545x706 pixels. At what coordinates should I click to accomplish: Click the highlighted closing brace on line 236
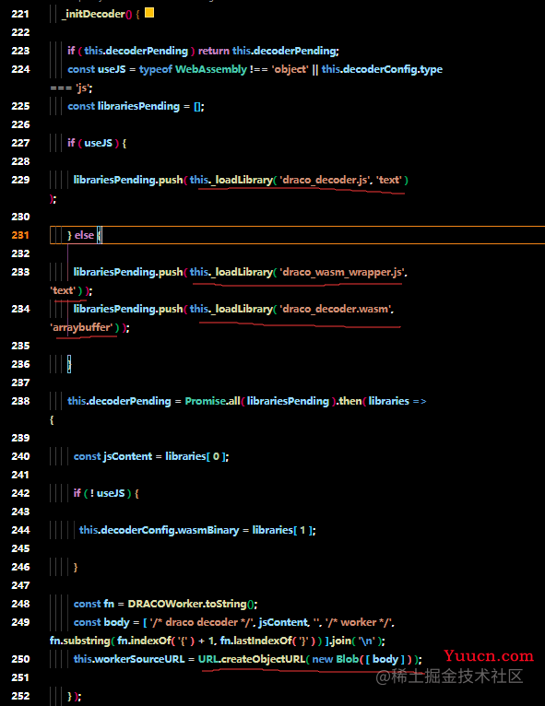(69, 364)
